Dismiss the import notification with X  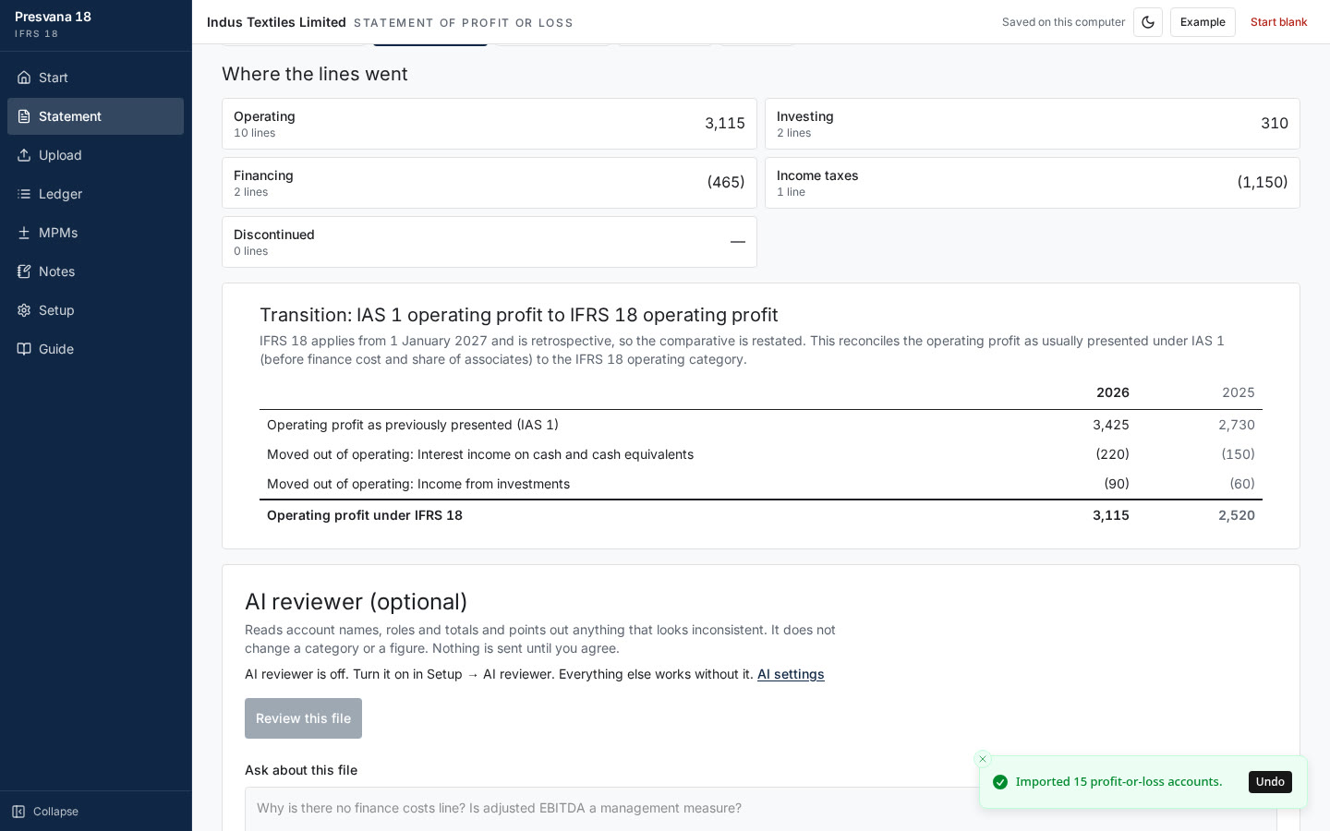coord(983,759)
